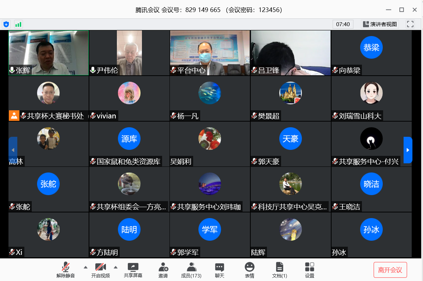Viewport: 423px width, 281px height.
Task: Go to next participants page arrow
Action: pos(408,150)
